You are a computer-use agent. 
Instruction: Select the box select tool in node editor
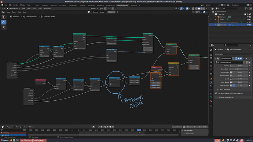pyautogui.click(x=4, y=17)
